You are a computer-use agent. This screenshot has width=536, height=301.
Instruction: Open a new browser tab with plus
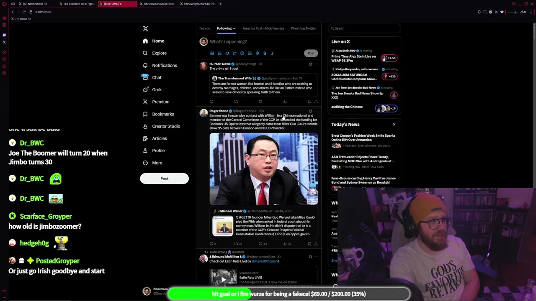point(221,4)
